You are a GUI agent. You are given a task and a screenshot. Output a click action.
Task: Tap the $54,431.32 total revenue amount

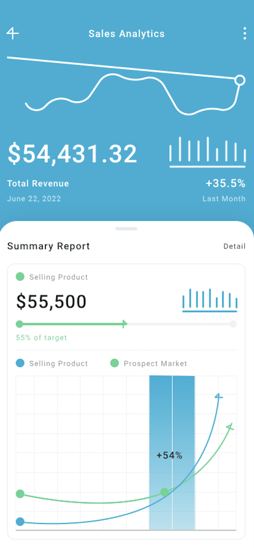(x=72, y=154)
